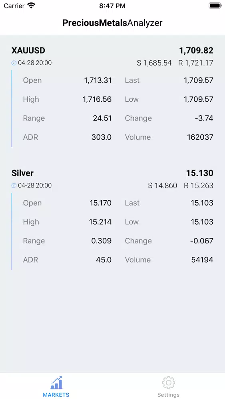Tap the XAUUSD price 1,709.82
Viewport: 225px width, 399px height.
pyautogui.click(x=196, y=50)
